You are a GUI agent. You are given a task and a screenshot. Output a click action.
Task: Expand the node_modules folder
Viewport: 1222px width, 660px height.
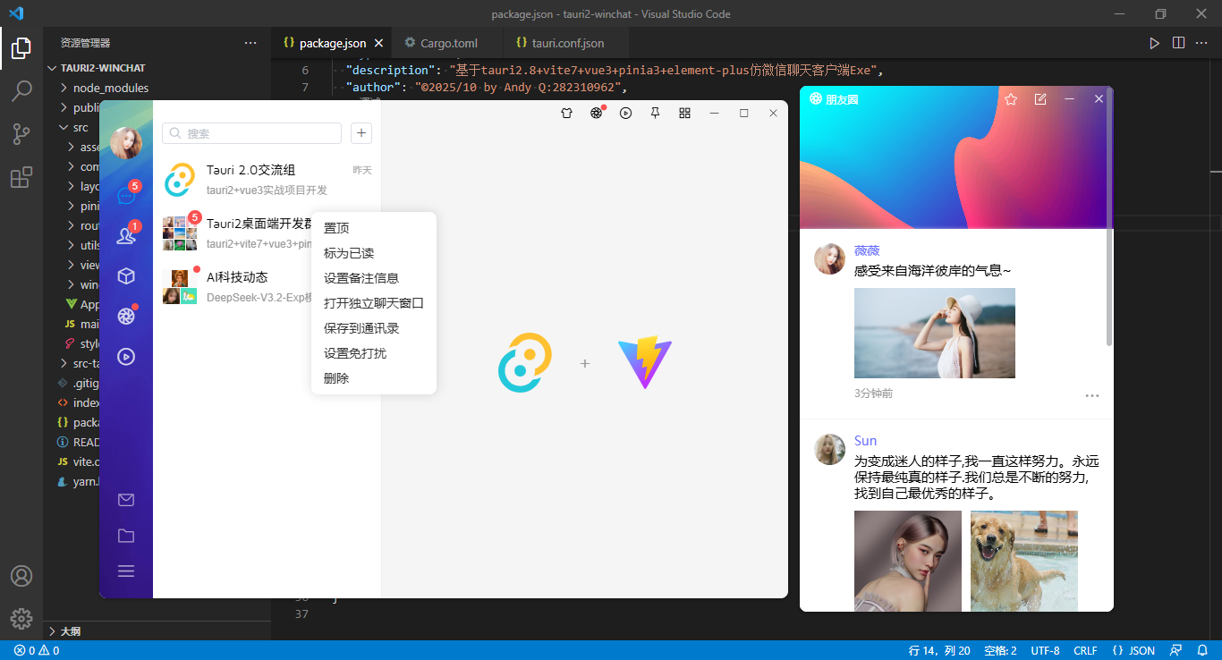(x=157, y=88)
